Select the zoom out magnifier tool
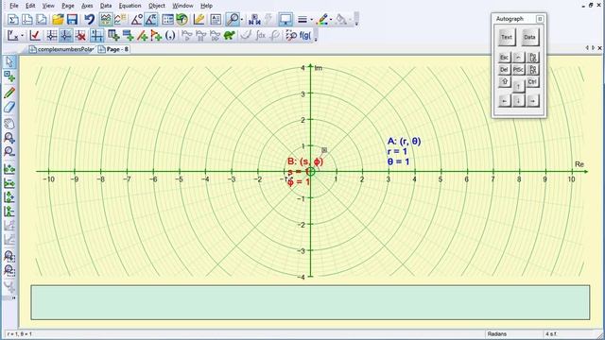The height and width of the screenshot is (340, 605). pyautogui.click(x=9, y=152)
